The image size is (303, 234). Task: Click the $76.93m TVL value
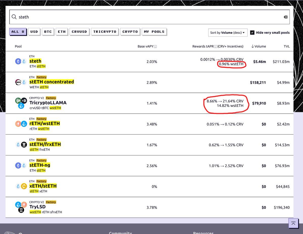point(282,166)
